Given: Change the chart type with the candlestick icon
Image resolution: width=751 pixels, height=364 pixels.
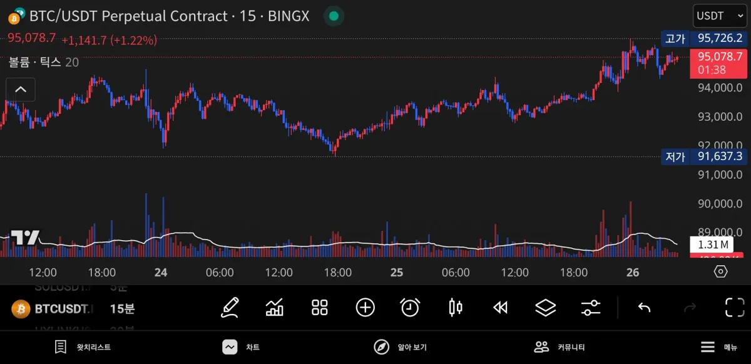Looking at the screenshot, I should point(456,308).
